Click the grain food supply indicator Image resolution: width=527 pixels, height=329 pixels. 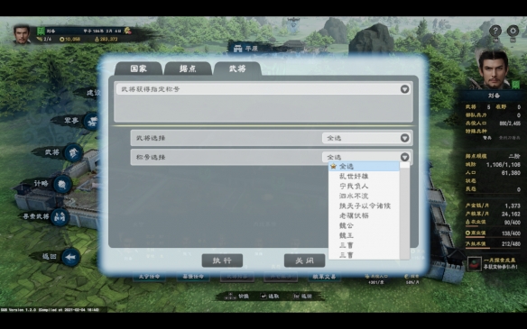click(x=106, y=40)
